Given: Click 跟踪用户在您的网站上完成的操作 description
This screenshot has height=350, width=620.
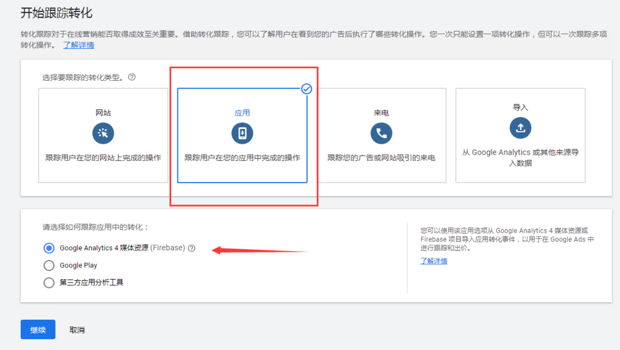Looking at the screenshot, I should (103, 158).
